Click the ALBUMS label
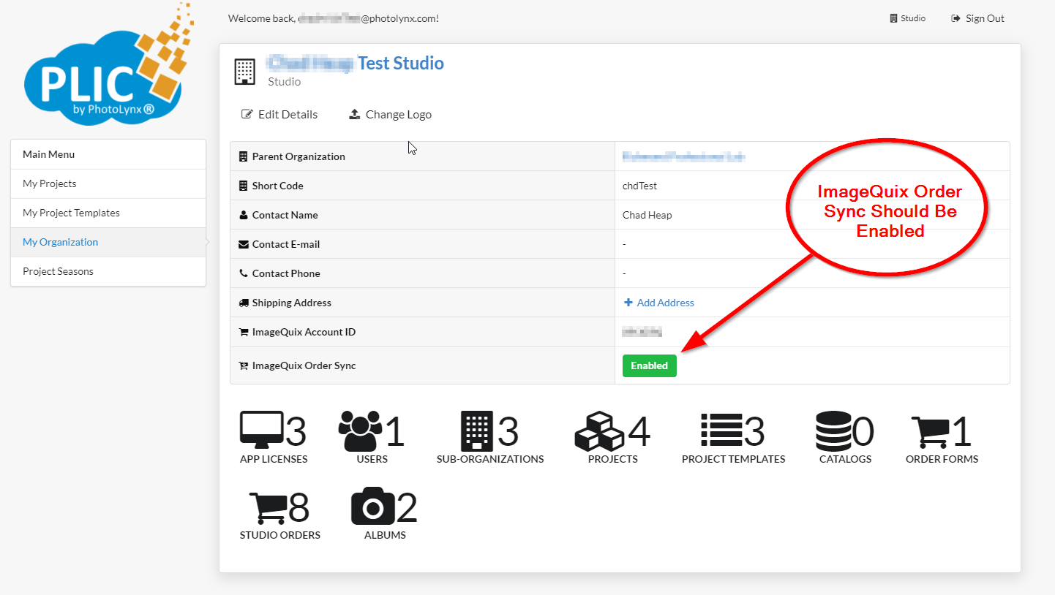 point(385,535)
